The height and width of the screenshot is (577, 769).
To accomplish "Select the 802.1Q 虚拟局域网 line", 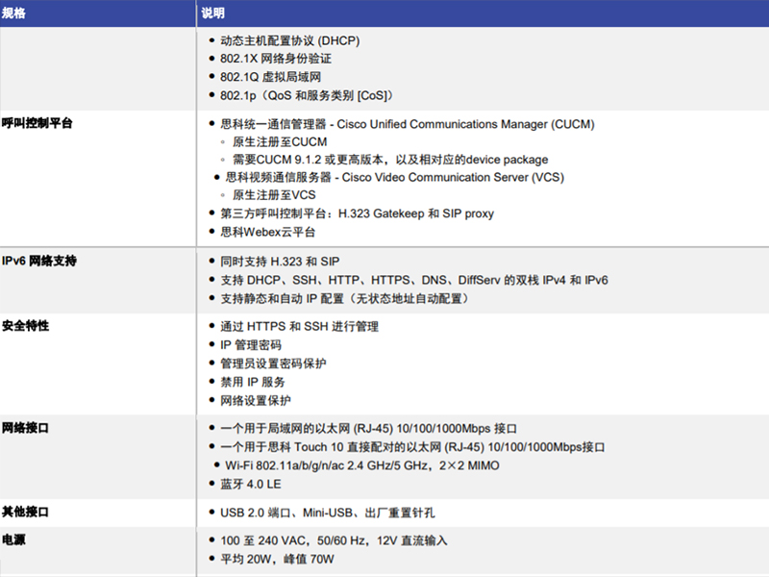I will pyautogui.click(x=271, y=77).
